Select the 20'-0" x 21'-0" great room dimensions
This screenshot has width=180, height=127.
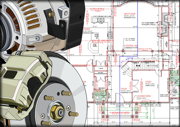[x=129, y=16]
